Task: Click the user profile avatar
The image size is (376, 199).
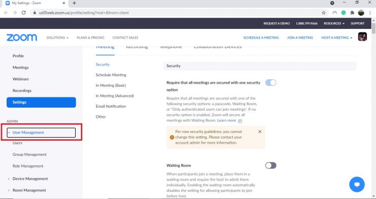Action: pyautogui.click(x=362, y=37)
